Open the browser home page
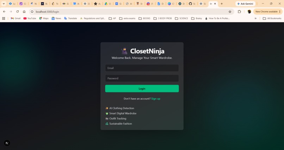Image resolution: width=284 pixels, height=150 pixels. click(24, 12)
